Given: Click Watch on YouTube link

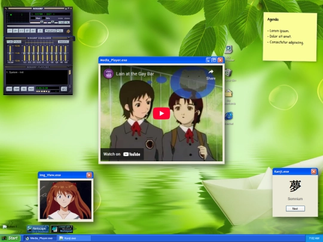Looking at the screenshot, I should pyautogui.click(x=122, y=154).
